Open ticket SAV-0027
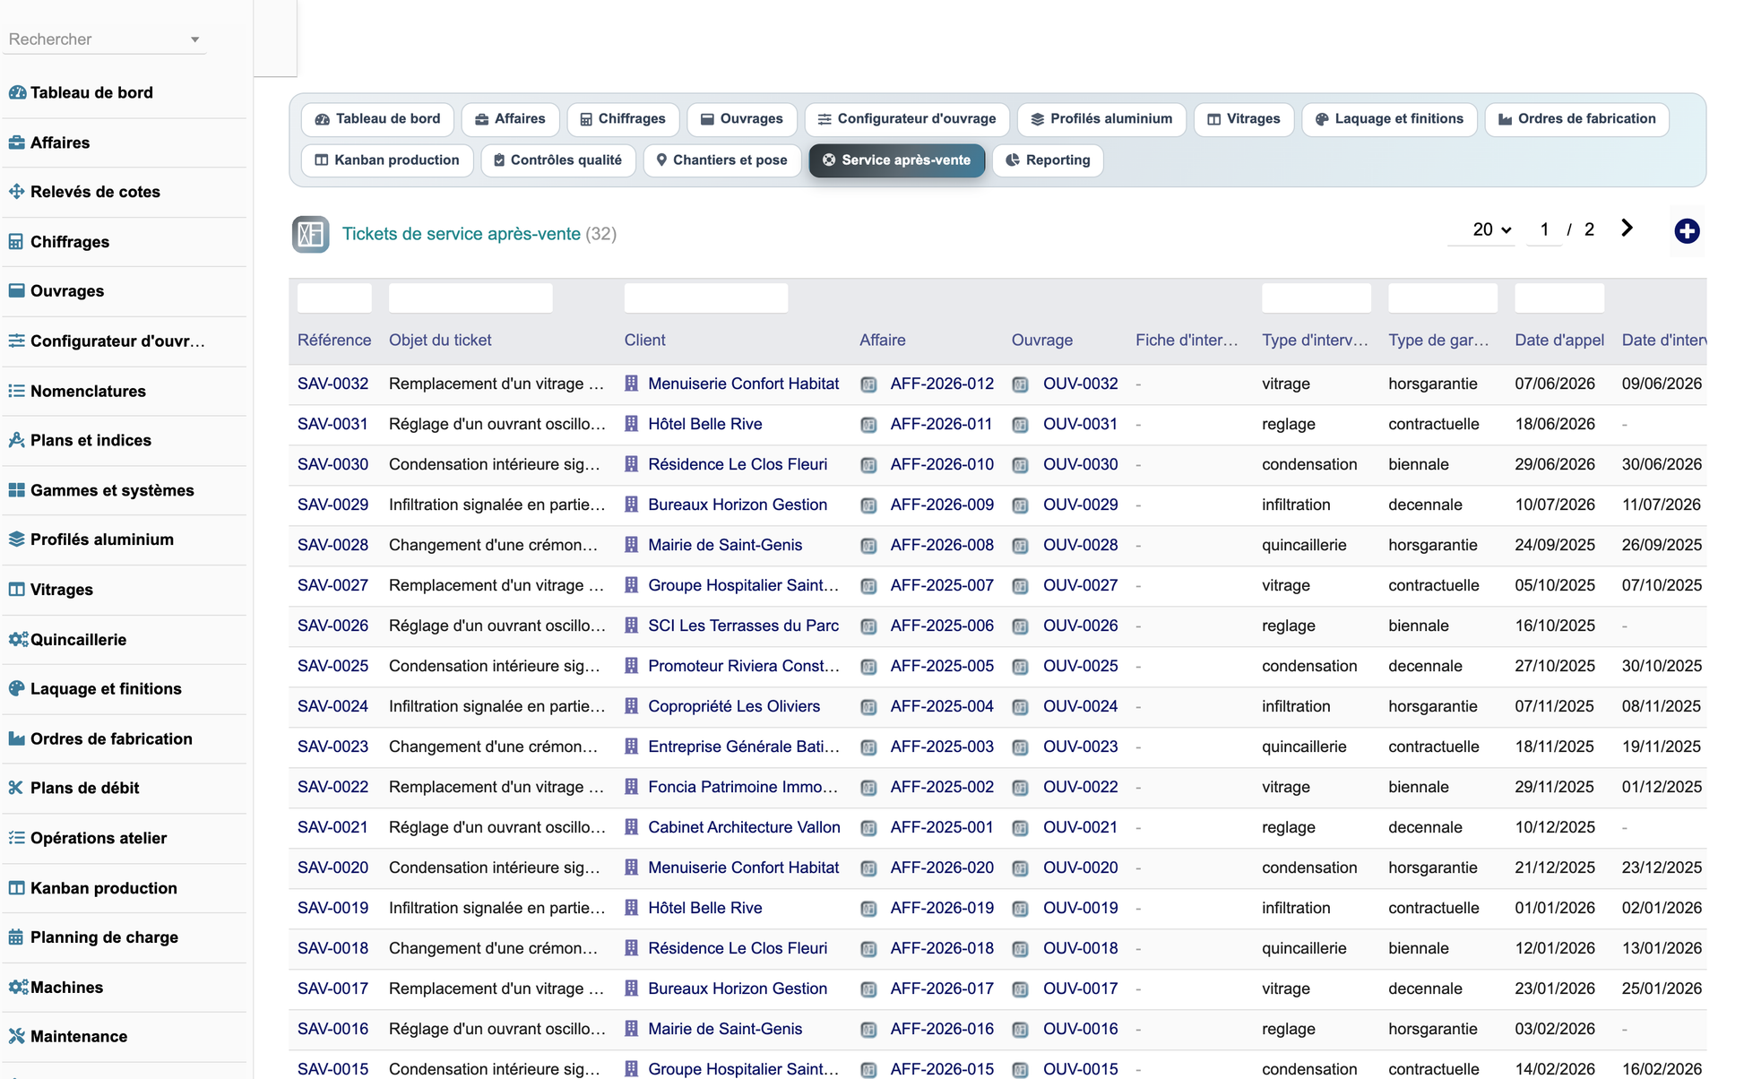Viewport: 1744px width, 1079px height. click(332, 585)
